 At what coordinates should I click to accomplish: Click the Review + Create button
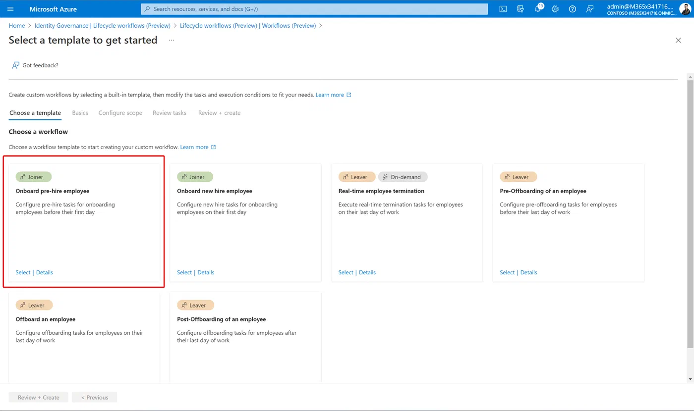[39, 397]
